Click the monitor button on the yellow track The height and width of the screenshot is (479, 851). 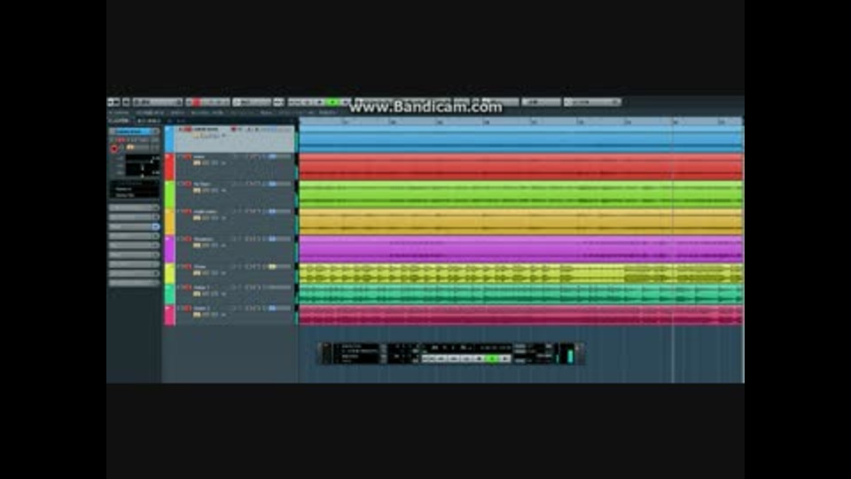coord(197,273)
